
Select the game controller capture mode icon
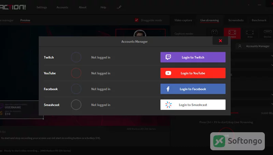point(214,32)
